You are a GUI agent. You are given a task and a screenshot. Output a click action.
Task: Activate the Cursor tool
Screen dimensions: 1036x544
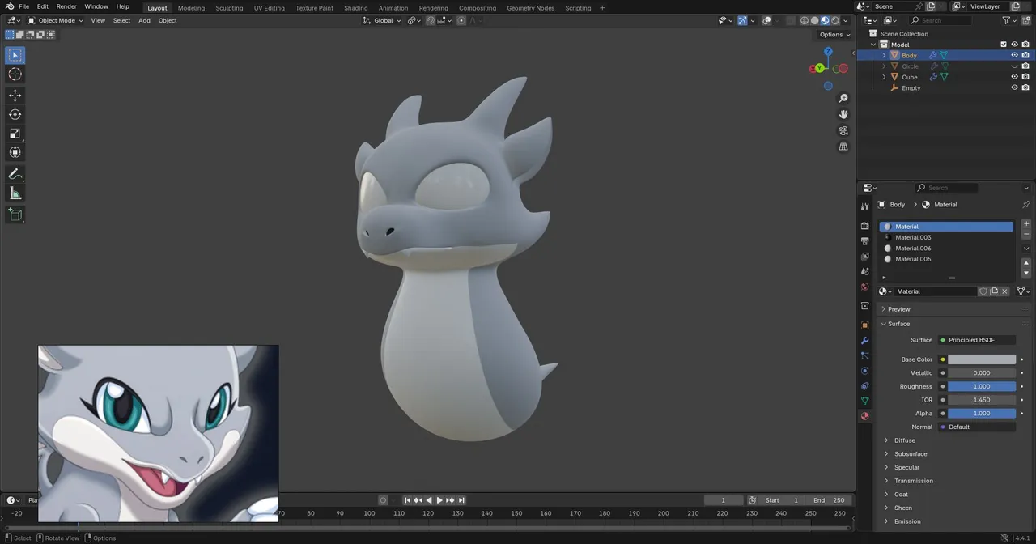[x=15, y=74]
